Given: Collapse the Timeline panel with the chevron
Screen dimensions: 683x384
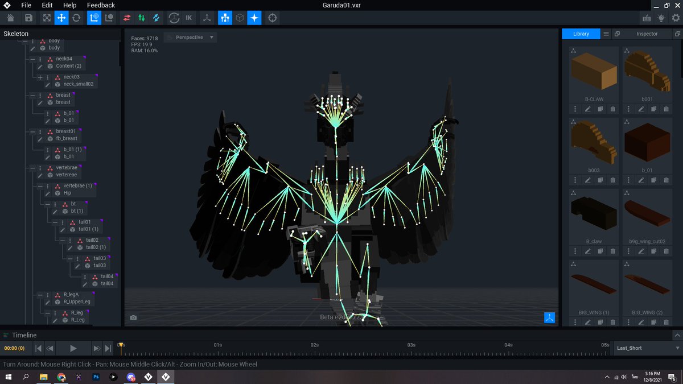Looking at the screenshot, I should (x=677, y=336).
